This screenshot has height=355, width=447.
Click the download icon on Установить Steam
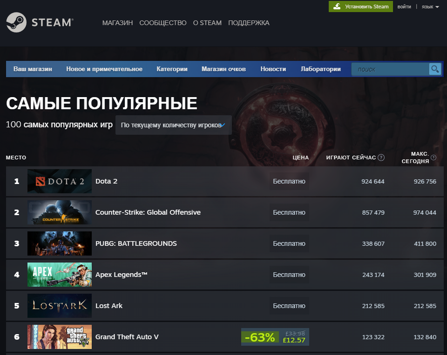pos(337,6)
